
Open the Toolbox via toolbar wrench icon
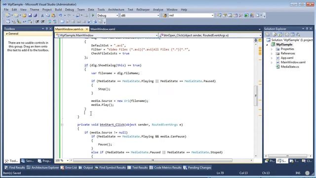click(241, 15)
